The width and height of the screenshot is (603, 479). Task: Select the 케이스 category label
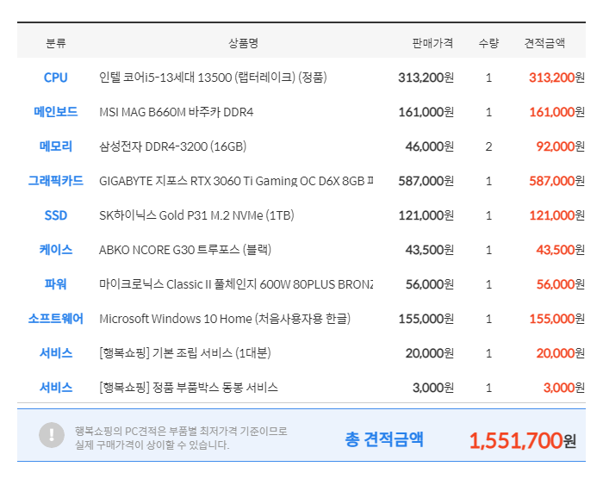[56, 250]
